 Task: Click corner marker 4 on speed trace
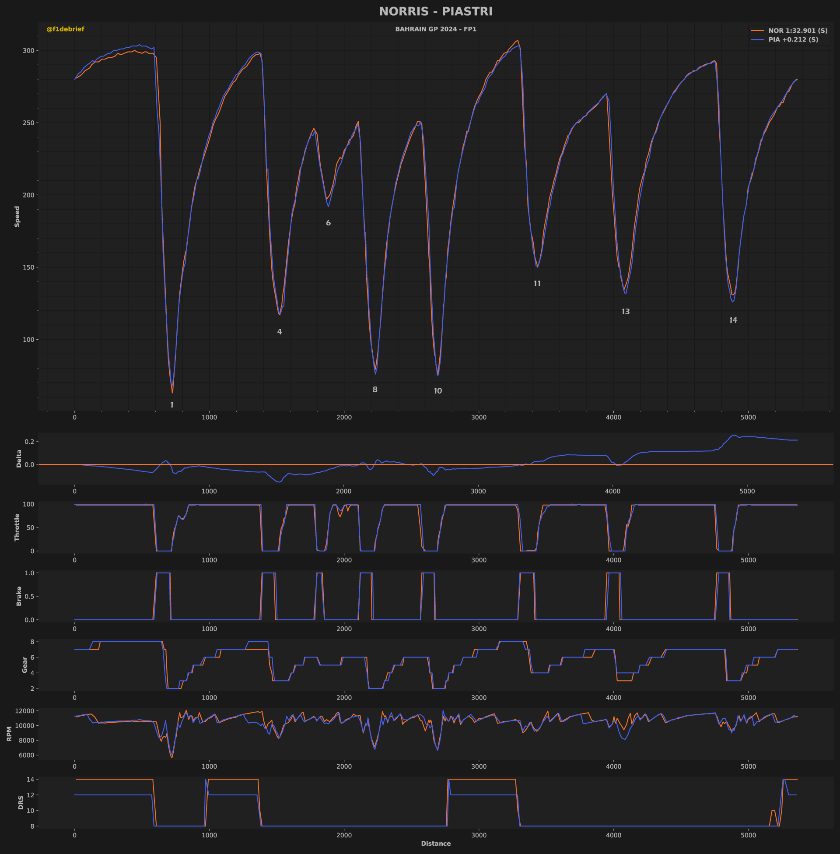coord(279,332)
